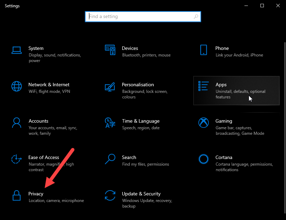Open the Search settings title
The width and height of the screenshot is (286, 220).
pos(129,157)
